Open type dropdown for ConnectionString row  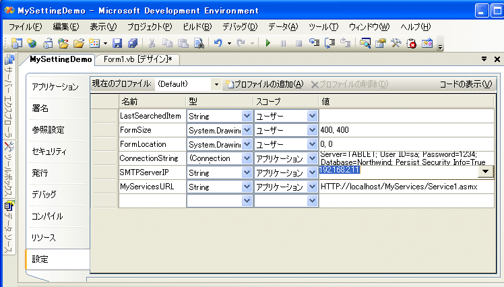[247, 158]
